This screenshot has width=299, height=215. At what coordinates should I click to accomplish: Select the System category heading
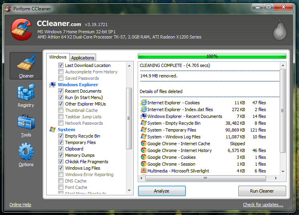tap(66, 130)
